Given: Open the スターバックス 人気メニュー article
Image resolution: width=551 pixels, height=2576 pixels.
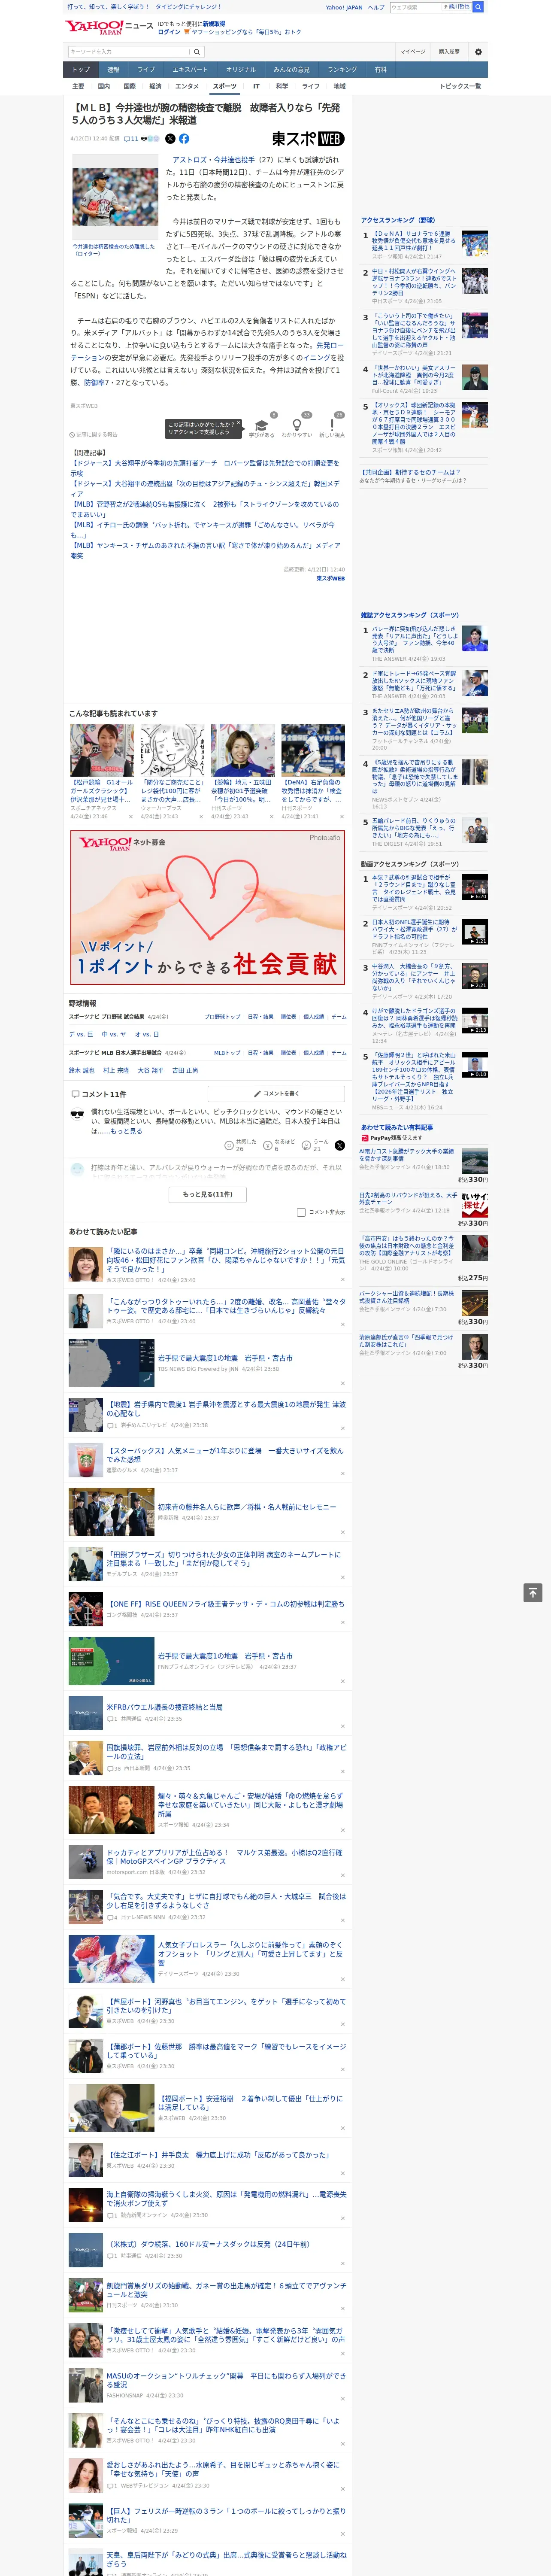Looking at the screenshot, I should click(225, 1455).
